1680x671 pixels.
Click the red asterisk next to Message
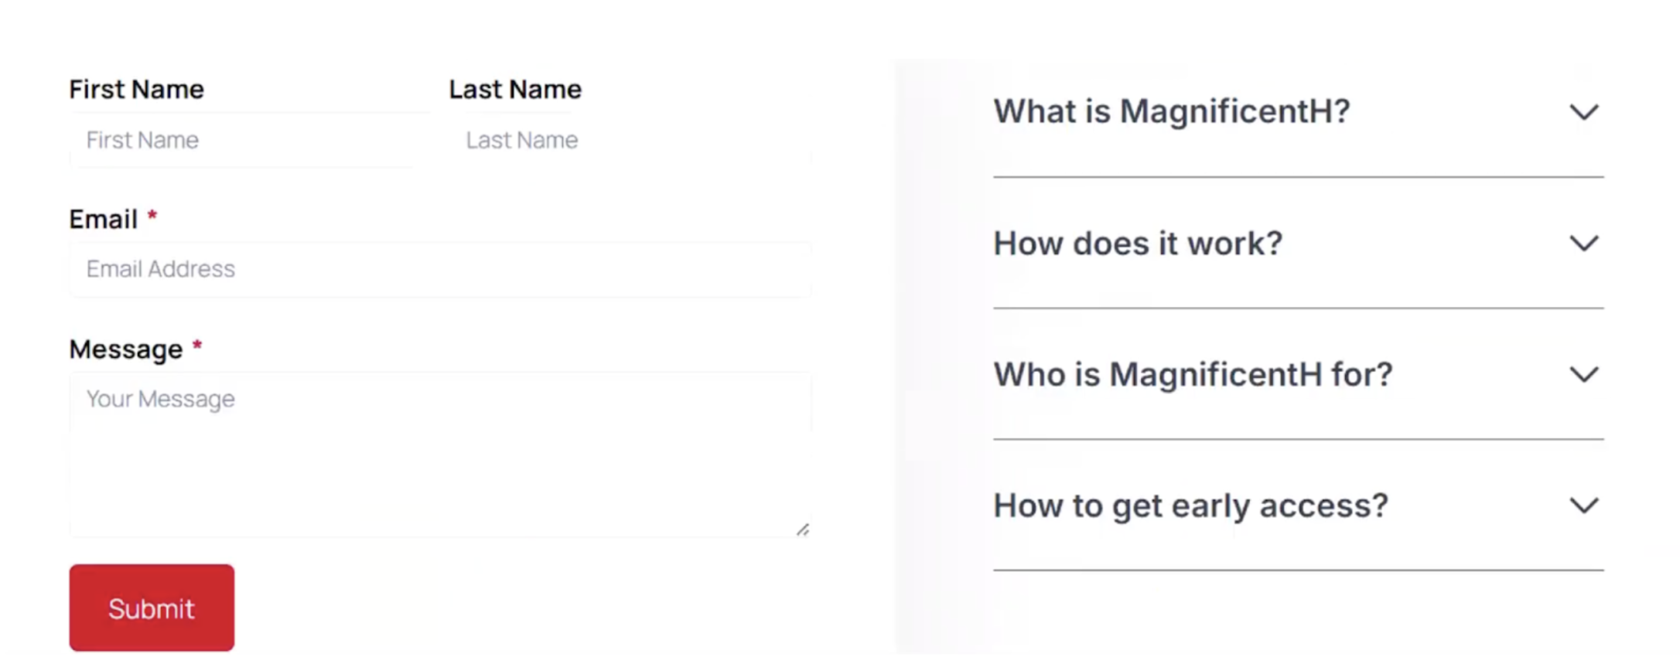[x=197, y=346]
